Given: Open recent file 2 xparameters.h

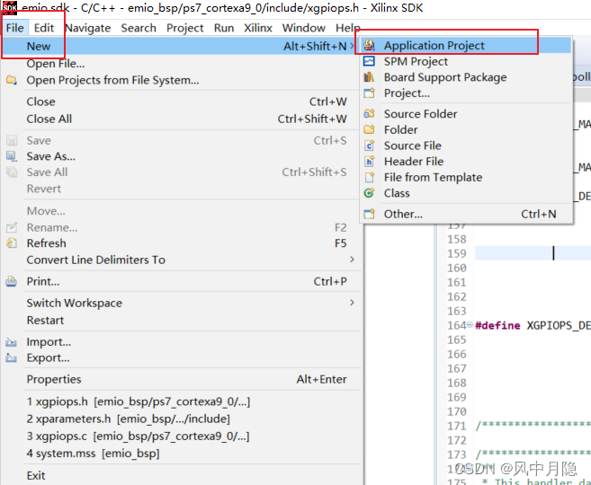Looking at the screenshot, I should coord(180,419).
